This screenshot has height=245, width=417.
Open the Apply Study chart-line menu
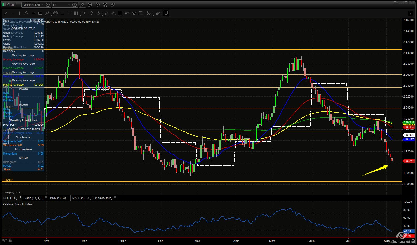90,5
